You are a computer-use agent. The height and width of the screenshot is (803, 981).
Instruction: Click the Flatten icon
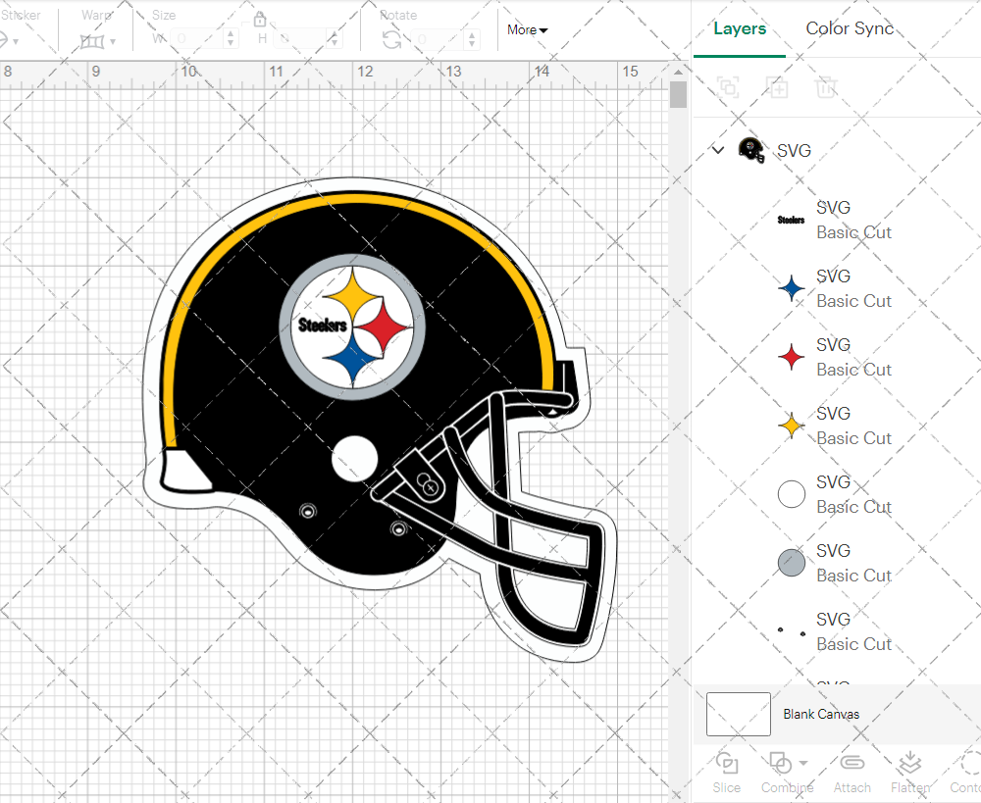[x=910, y=763]
